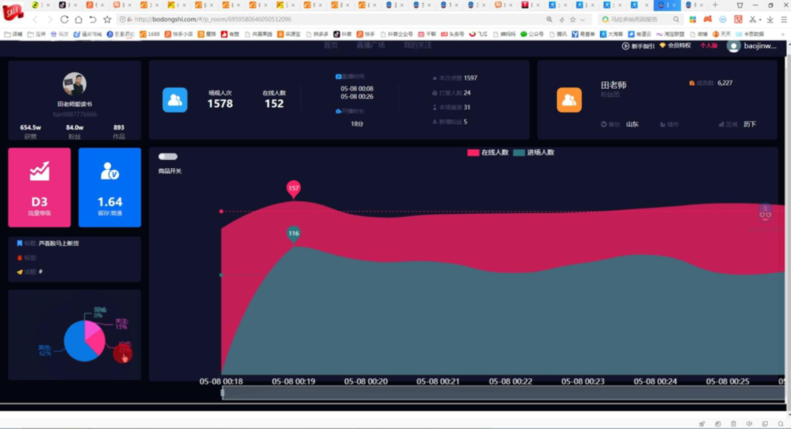Toggle the 进场人数 legend series
This screenshot has height=429, width=791.
tap(533, 152)
